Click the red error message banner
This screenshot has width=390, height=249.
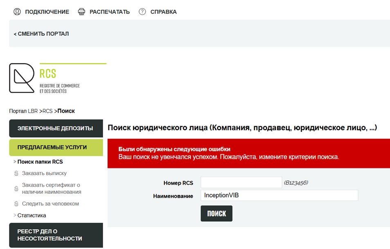click(249, 153)
